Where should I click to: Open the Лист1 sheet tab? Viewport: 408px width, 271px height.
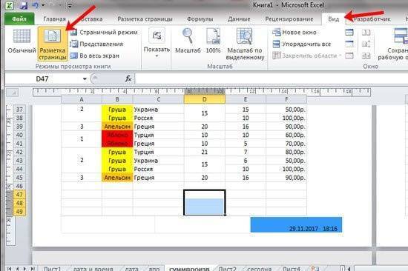click(52, 269)
